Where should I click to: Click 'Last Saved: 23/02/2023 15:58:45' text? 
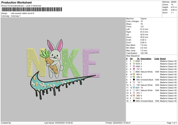click(58, 123)
